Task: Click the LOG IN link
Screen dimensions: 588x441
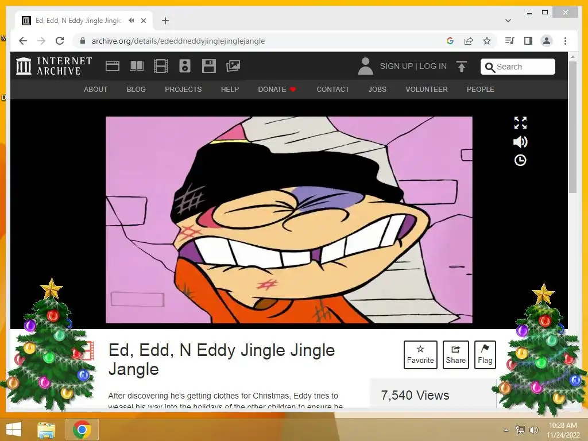Action: 433,67
